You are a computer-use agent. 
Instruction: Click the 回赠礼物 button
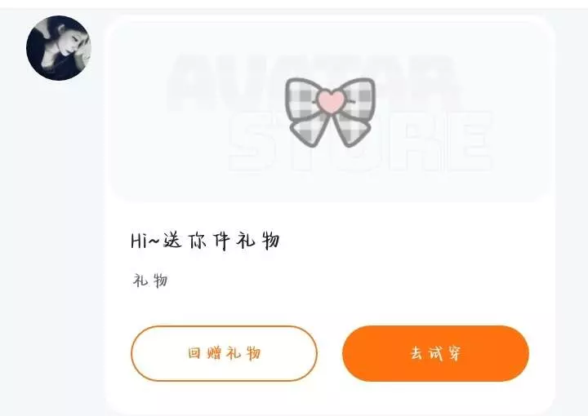click(x=224, y=353)
